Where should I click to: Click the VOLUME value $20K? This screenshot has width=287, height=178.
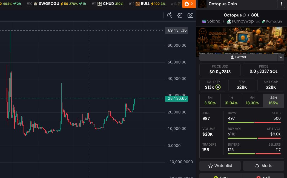click(x=208, y=134)
